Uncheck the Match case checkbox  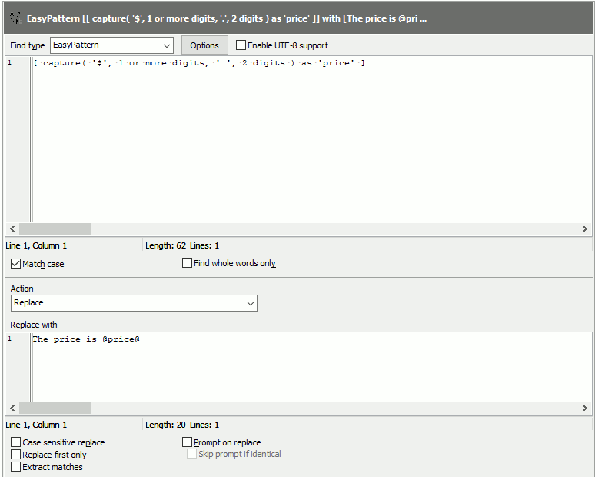point(16,264)
